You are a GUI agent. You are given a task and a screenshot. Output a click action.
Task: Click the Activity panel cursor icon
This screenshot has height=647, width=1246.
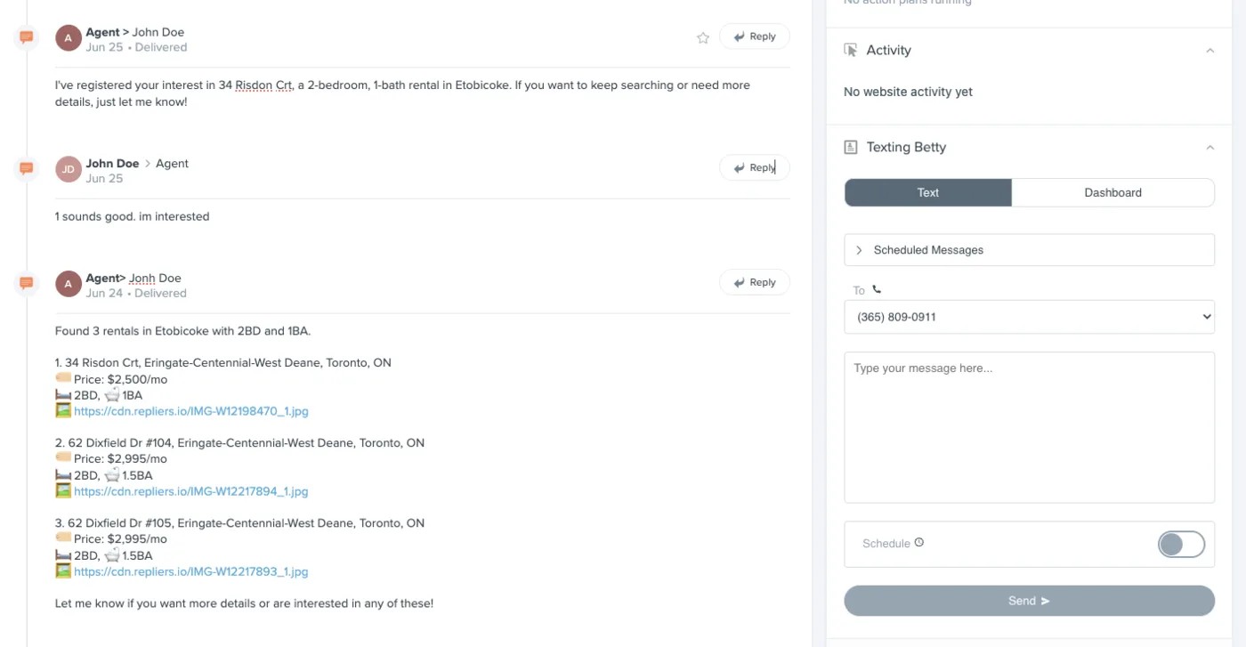click(851, 50)
